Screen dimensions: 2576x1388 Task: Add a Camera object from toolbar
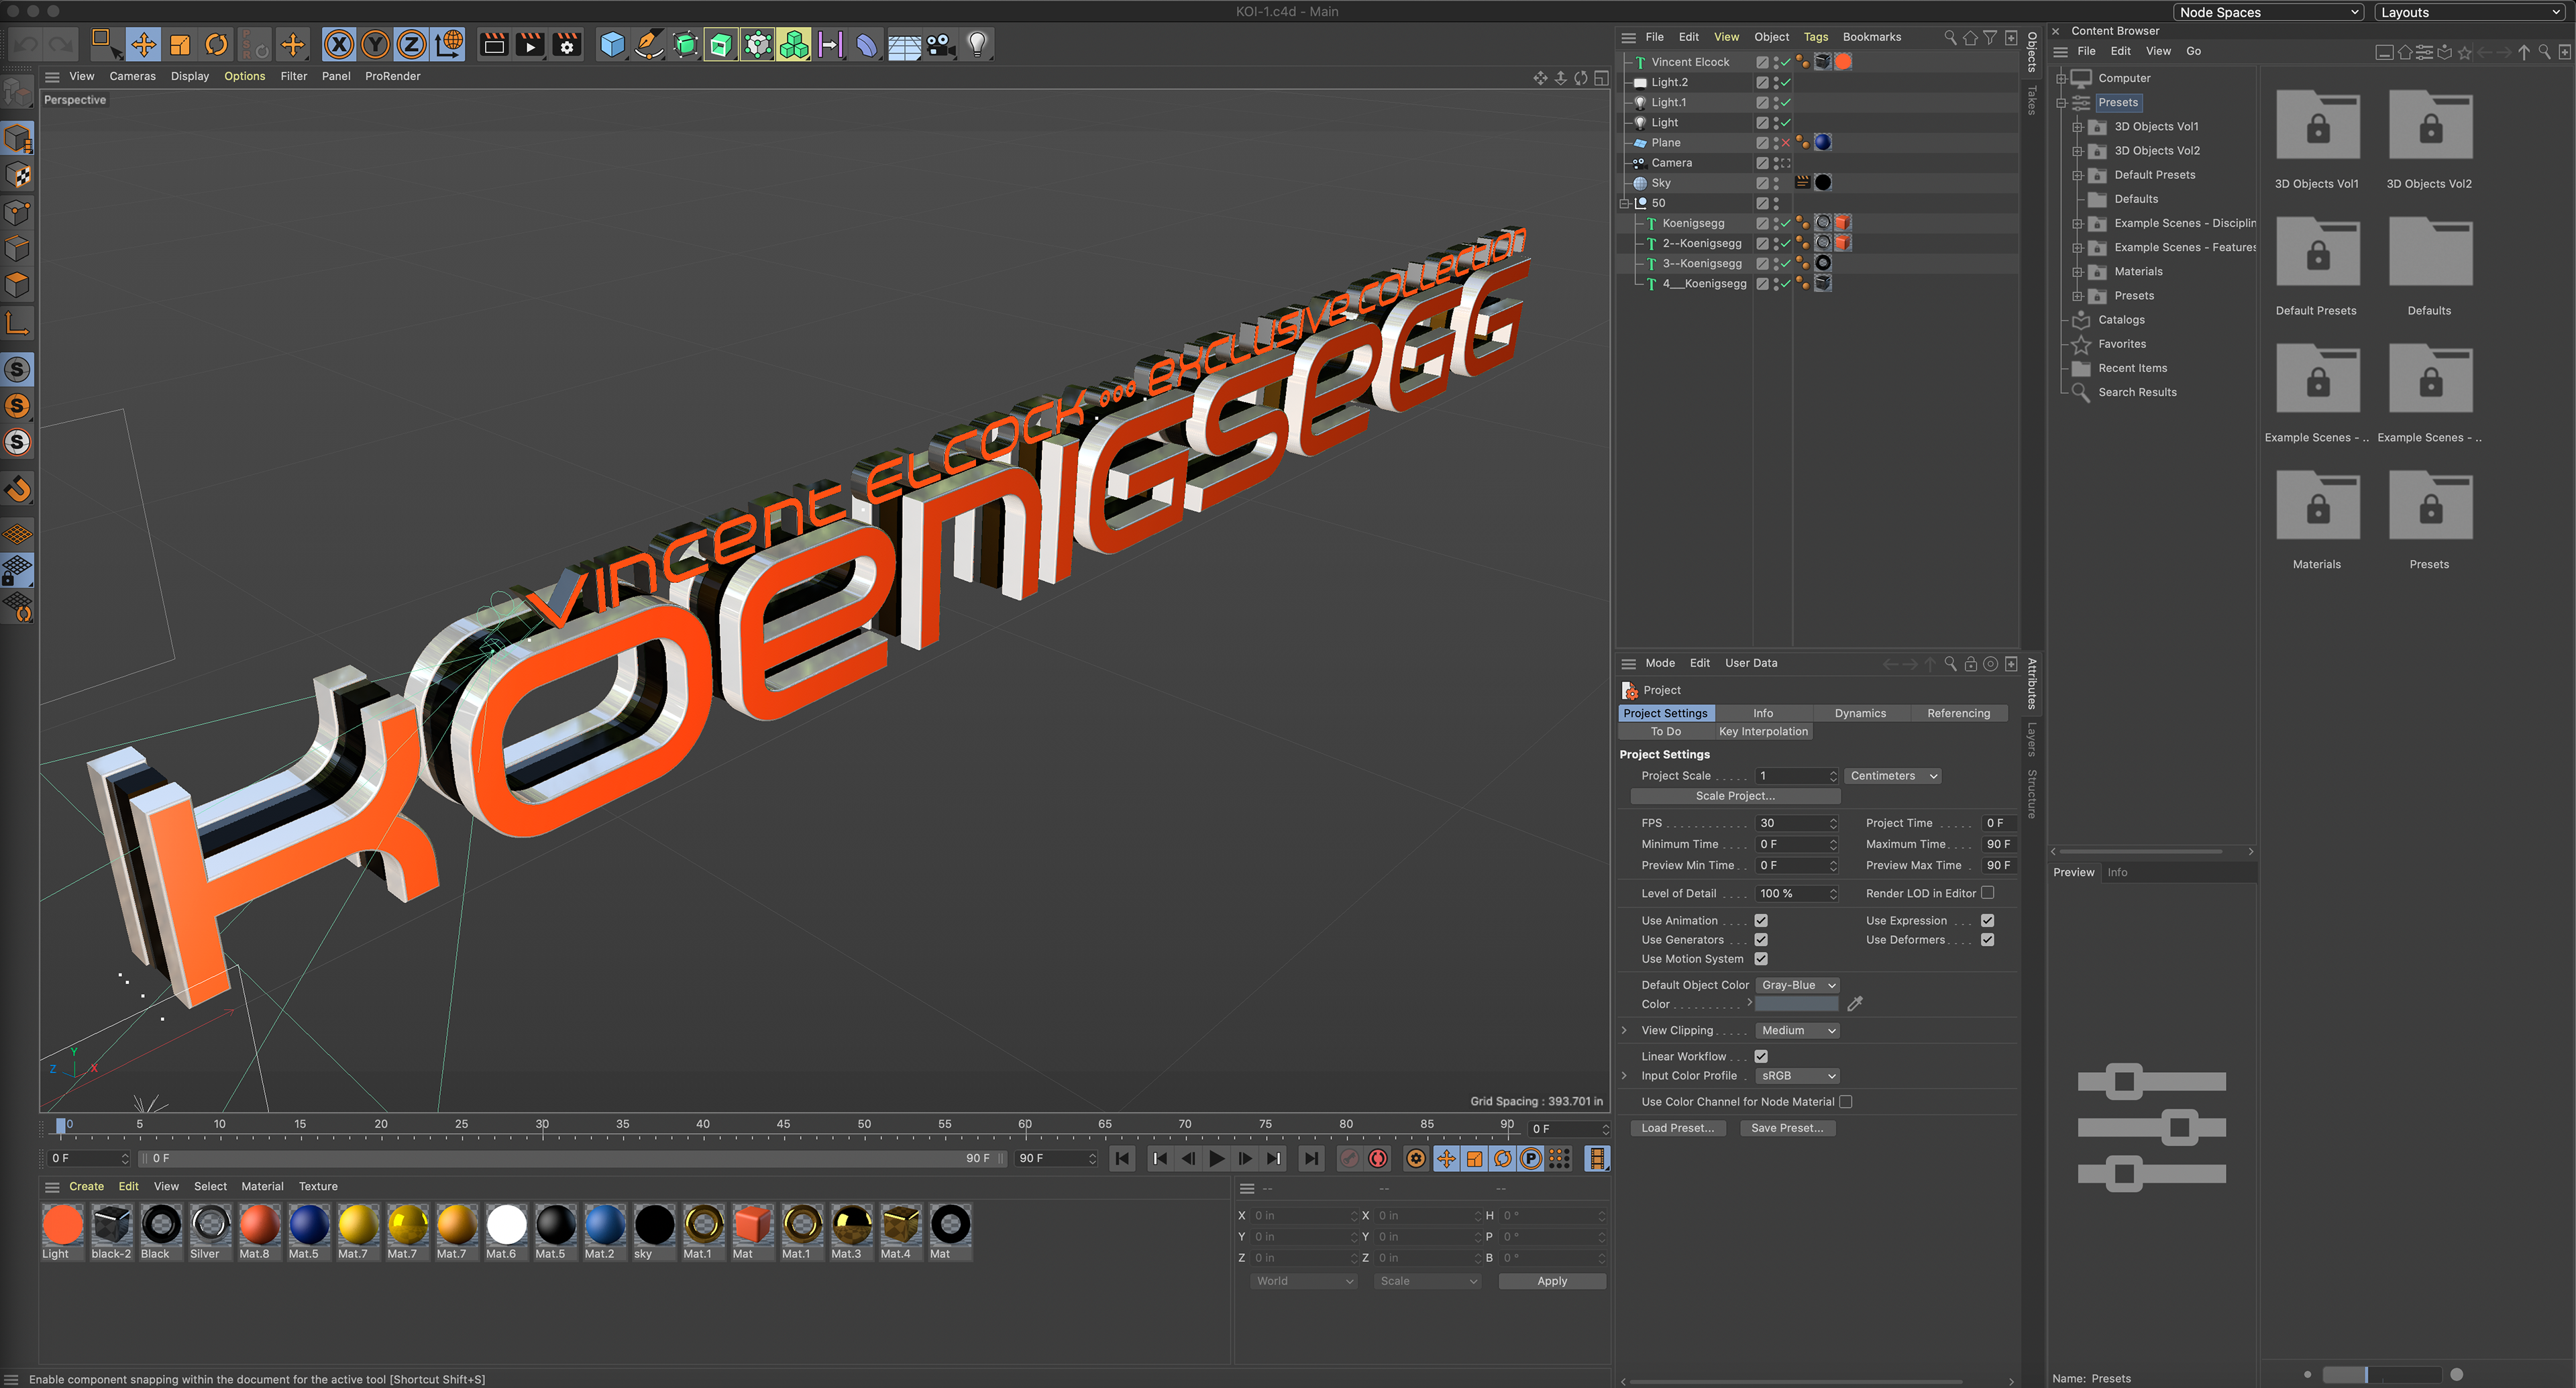click(x=940, y=44)
